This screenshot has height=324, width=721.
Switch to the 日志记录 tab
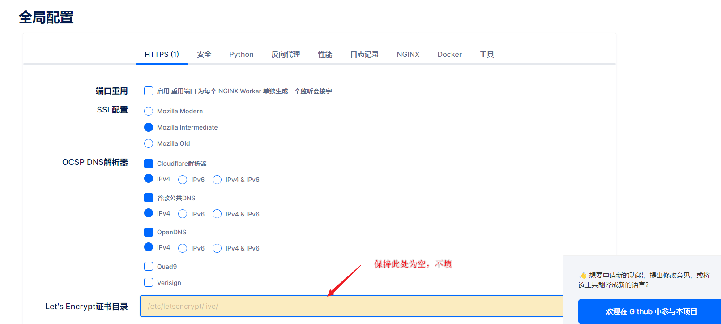364,54
